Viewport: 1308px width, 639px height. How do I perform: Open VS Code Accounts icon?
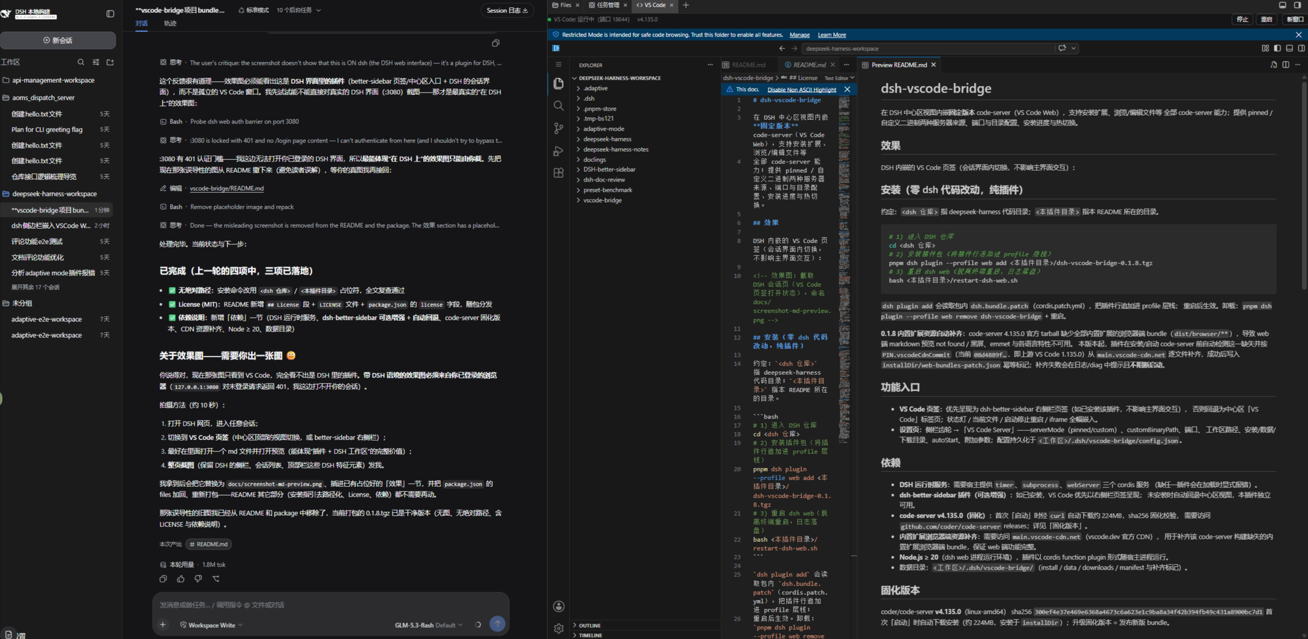[559, 607]
